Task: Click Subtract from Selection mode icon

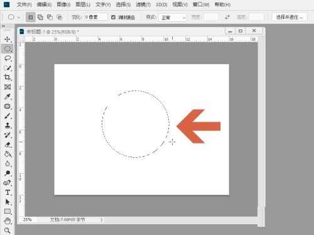Action: pyautogui.click(x=50, y=17)
